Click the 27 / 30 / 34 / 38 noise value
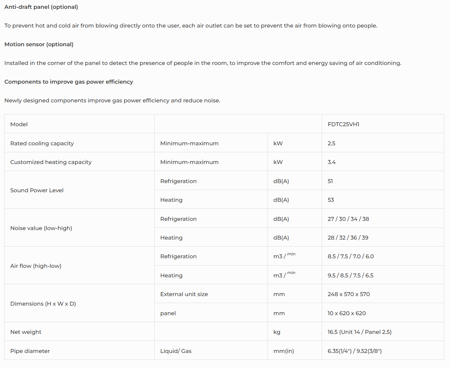The image size is (450, 368). [348, 219]
